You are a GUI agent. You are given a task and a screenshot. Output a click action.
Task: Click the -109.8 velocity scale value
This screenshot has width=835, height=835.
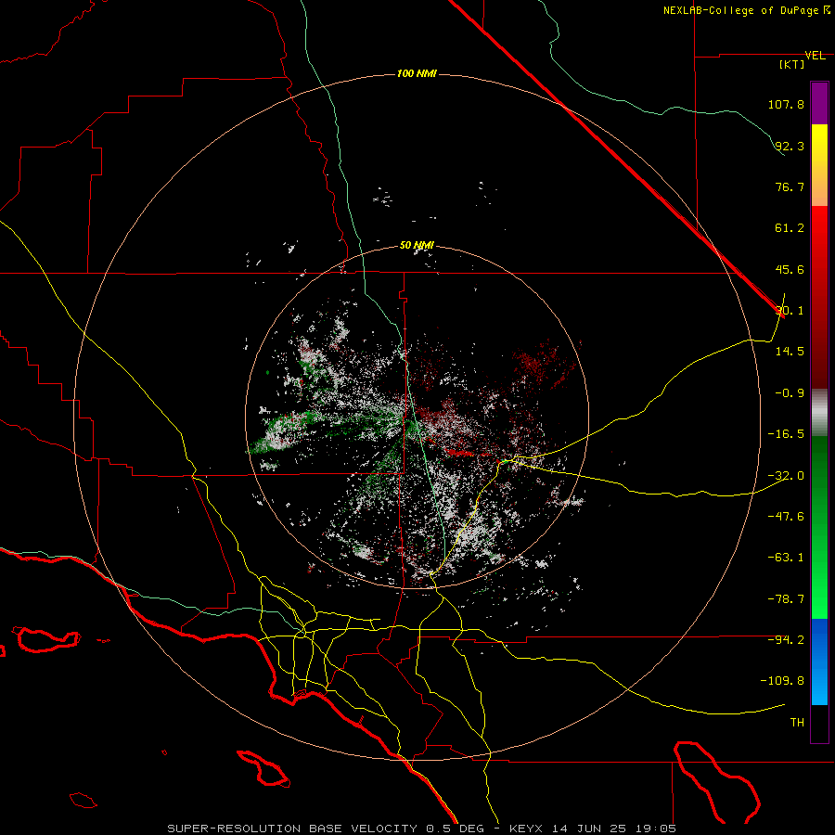click(782, 681)
